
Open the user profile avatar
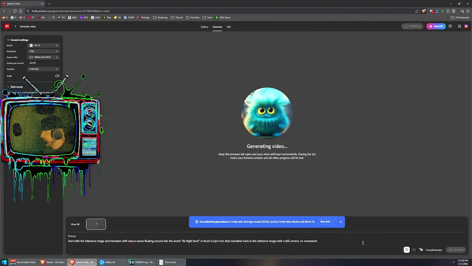pos(466,26)
